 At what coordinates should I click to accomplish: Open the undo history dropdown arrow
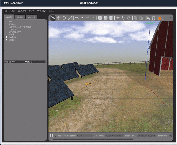click(x=82, y=18)
